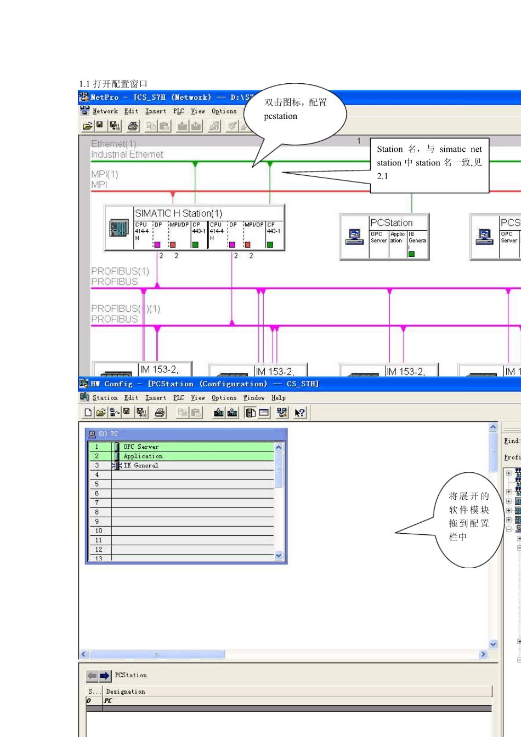Open Help menu in HW Config
The image size is (521, 737).
click(279, 398)
